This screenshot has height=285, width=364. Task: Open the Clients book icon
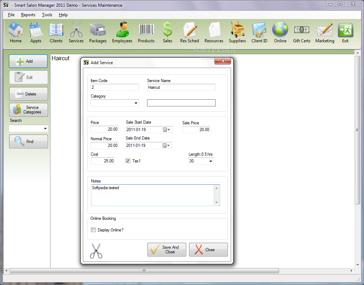[56, 32]
